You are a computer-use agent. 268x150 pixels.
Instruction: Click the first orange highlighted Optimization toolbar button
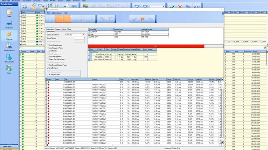click(x=59, y=19)
